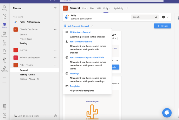Select the Polly - Testing team

point(27,65)
